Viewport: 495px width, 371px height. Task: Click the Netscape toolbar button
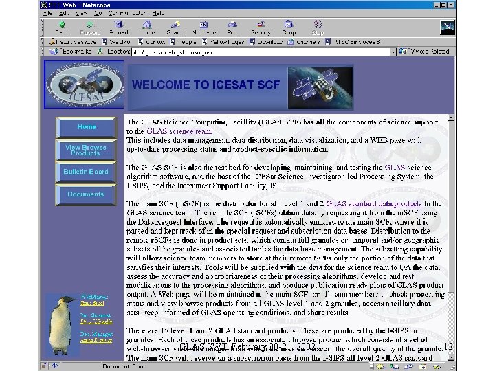pyautogui.click(x=204, y=27)
